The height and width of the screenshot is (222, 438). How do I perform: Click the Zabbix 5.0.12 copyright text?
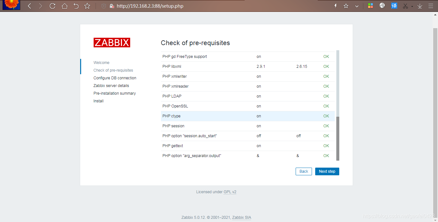(x=206, y=218)
